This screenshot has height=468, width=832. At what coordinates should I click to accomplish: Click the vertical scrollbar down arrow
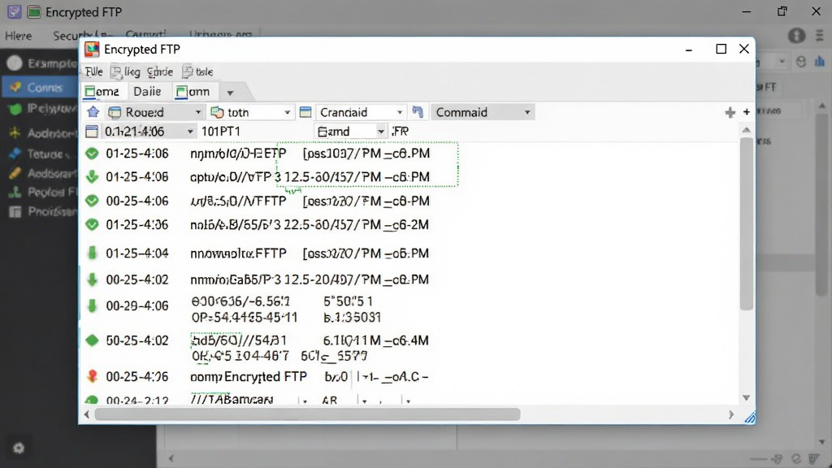point(746,397)
